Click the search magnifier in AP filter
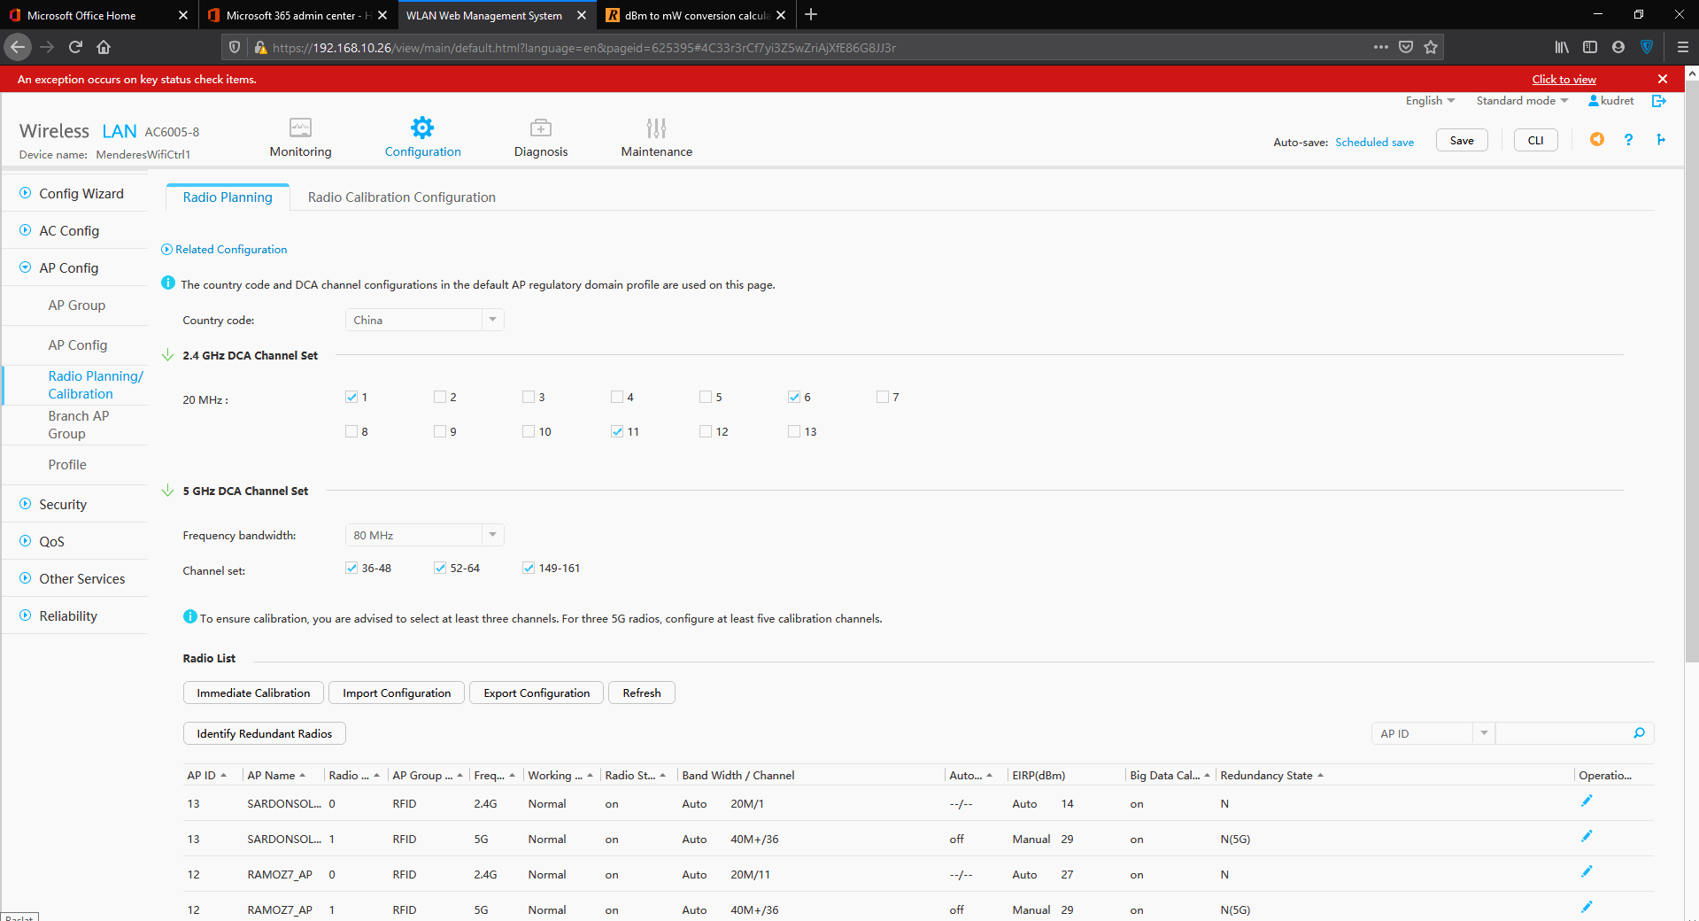Viewport: 1699px width, 921px height. click(1639, 733)
